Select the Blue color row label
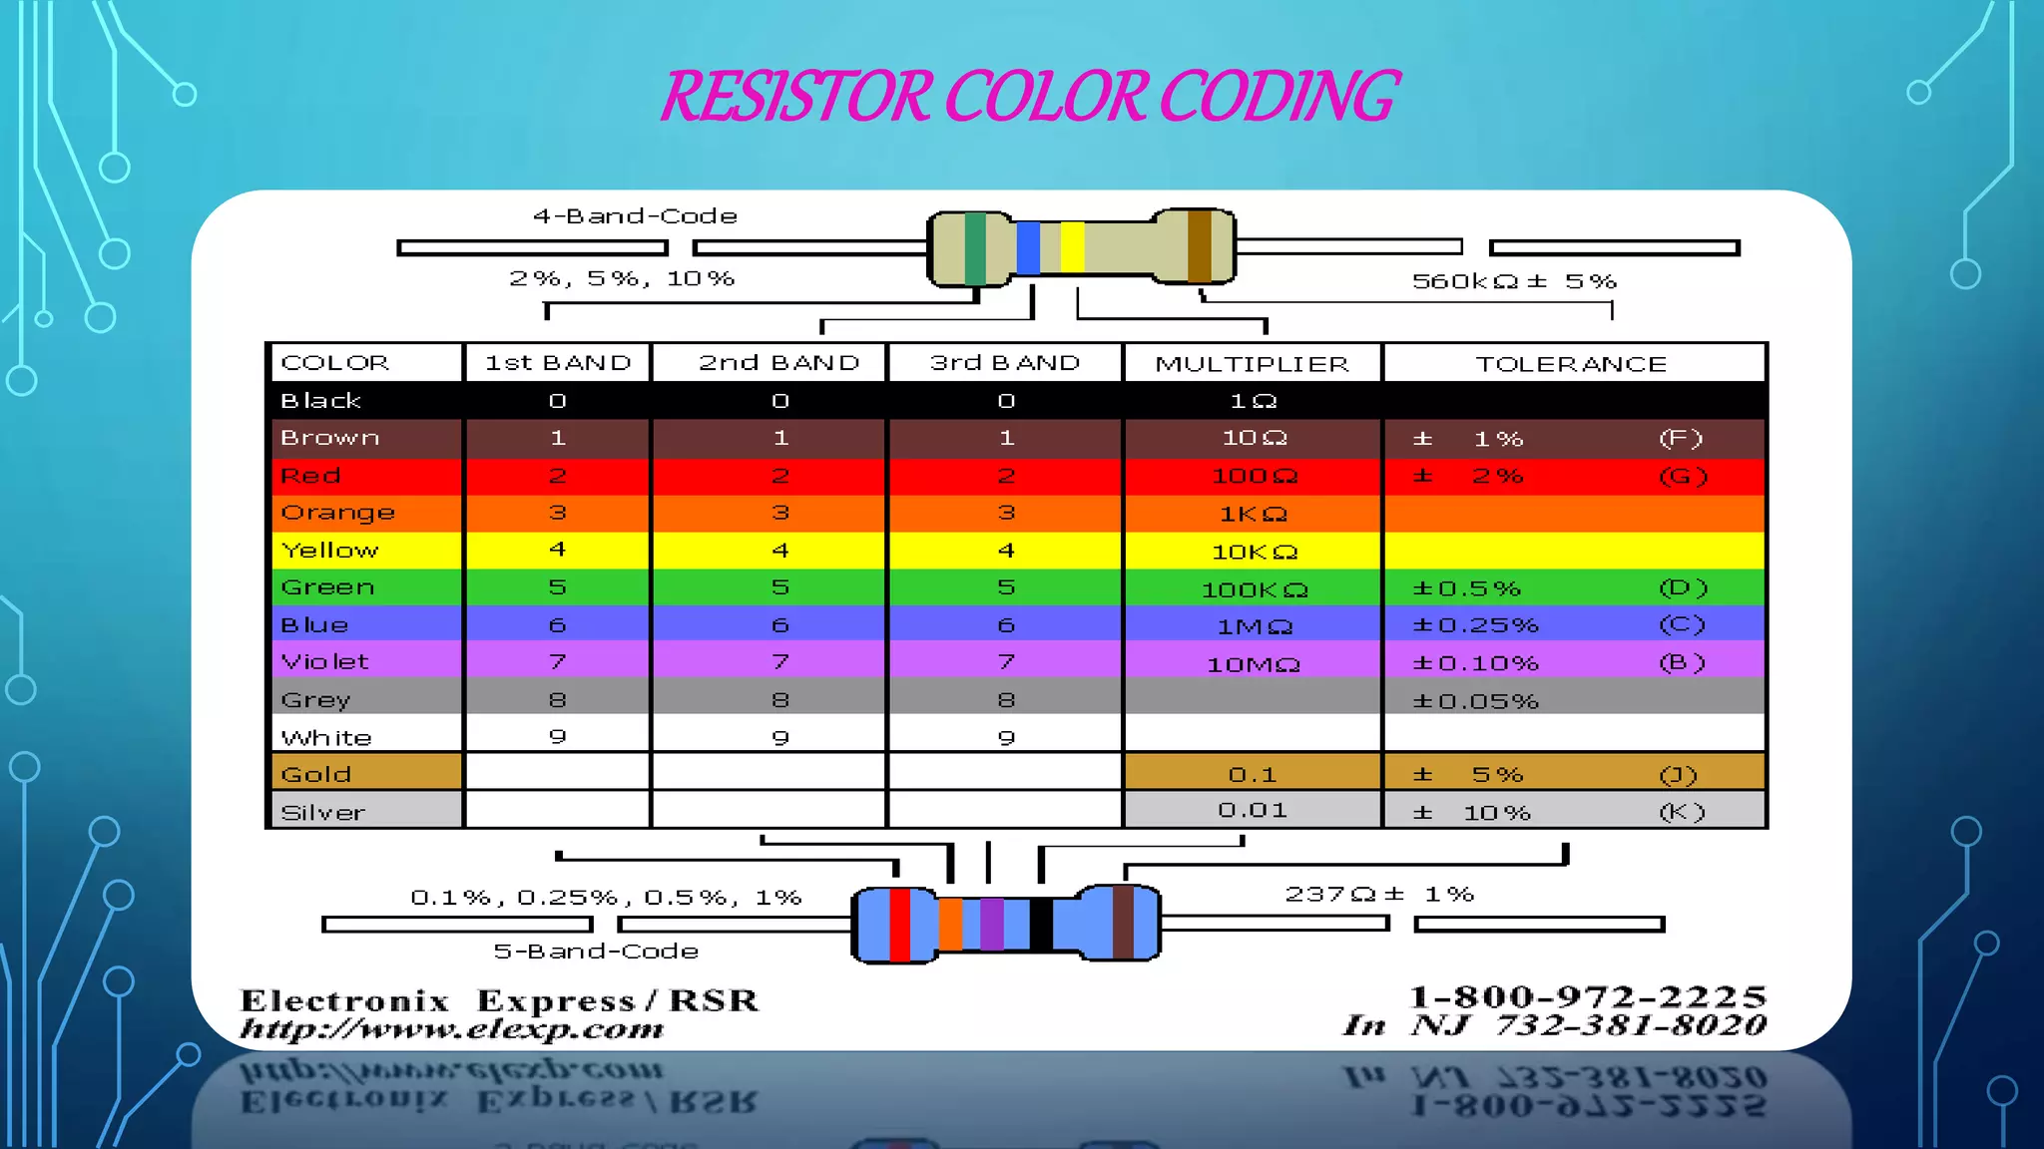 pos(314,625)
